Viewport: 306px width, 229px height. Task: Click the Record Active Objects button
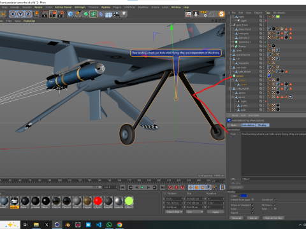click(x=171, y=188)
